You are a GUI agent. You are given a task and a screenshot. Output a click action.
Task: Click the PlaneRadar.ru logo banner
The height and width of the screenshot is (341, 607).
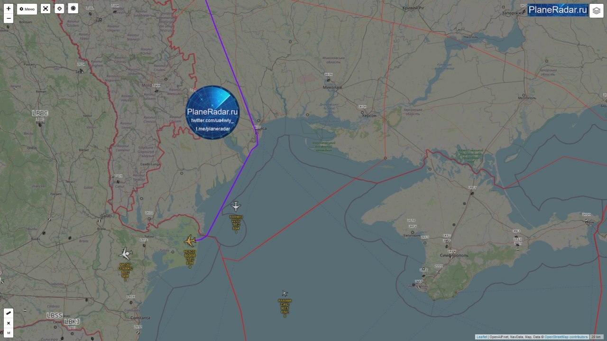click(558, 10)
